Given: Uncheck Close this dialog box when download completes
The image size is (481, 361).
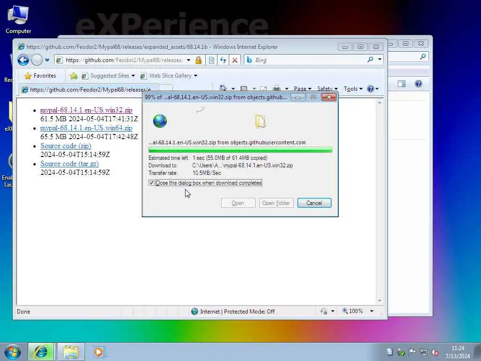Looking at the screenshot, I should point(151,183).
